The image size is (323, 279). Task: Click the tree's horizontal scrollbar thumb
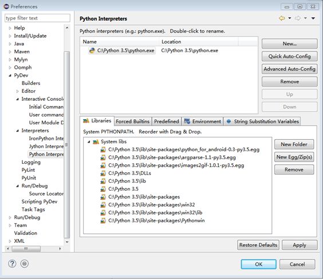coord(26,249)
